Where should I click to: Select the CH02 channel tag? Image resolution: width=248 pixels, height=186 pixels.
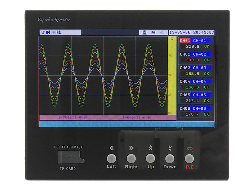click(185, 54)
